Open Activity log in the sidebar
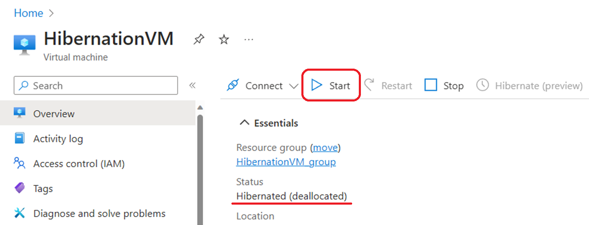Image resolution: width=589 pixels, height=225 pixels. [x=98, y=138]
